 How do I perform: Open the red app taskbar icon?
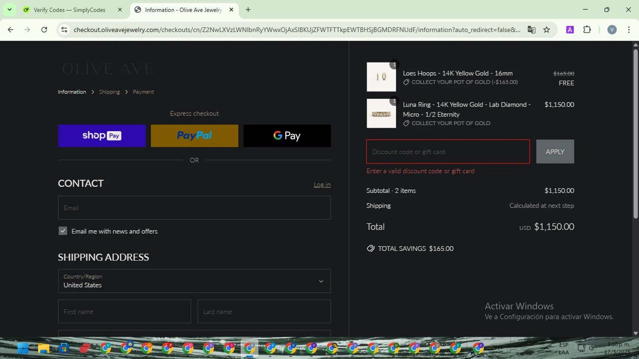coord(85,348)
